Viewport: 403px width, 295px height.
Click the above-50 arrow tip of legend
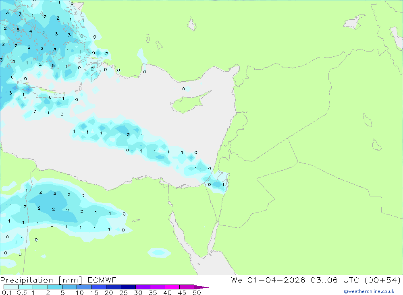pyautogui.click(x=201, y=287)
